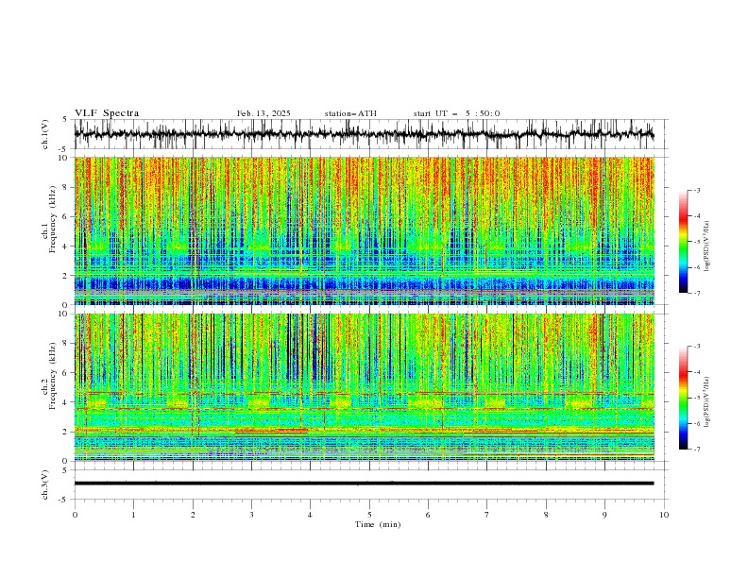Screen dimensions: 748x578
Task: Click the ch.1 frequency tick label "8"
Action: tap(67, 187)
